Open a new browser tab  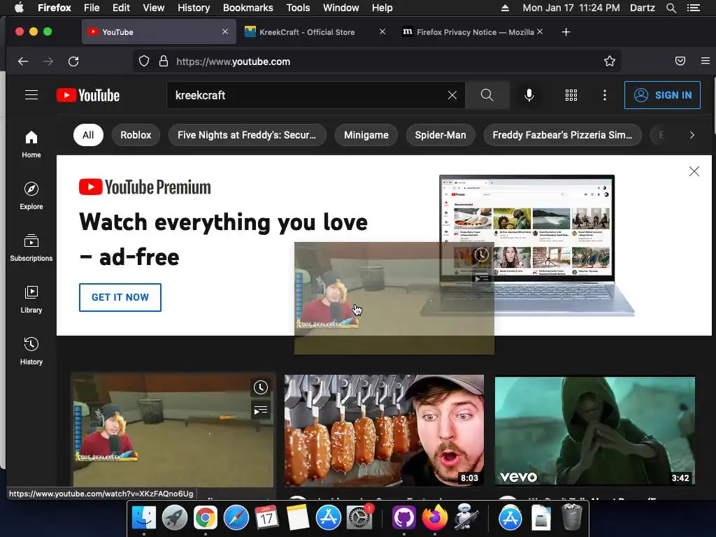click(x=566, y=32)
